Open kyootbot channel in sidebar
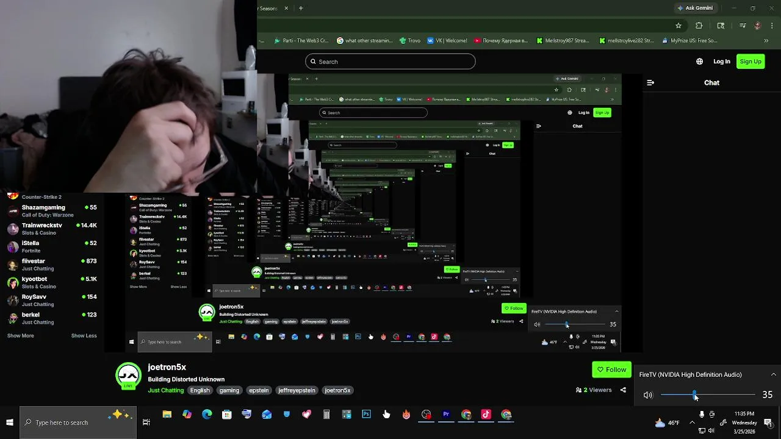 pyautogui.click(x=53, y=282)
